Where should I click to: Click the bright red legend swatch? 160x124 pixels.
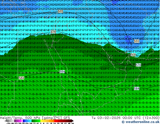pyautogui.click(x=55, y=121)
